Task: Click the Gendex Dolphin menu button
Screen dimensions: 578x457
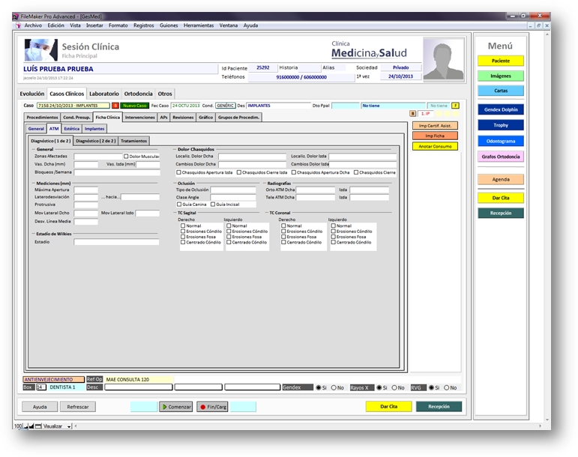Action: click(x=501, y=109)
